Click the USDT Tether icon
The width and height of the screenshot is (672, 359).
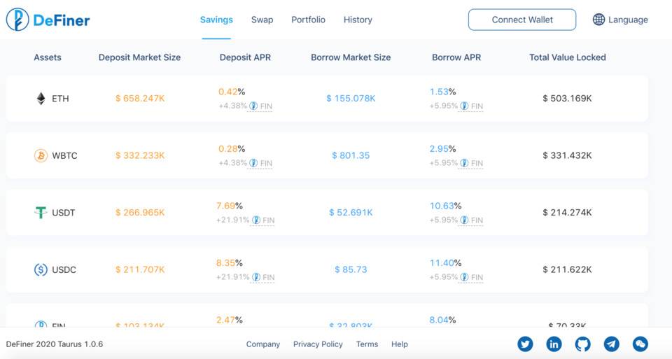tap(41, 213)
